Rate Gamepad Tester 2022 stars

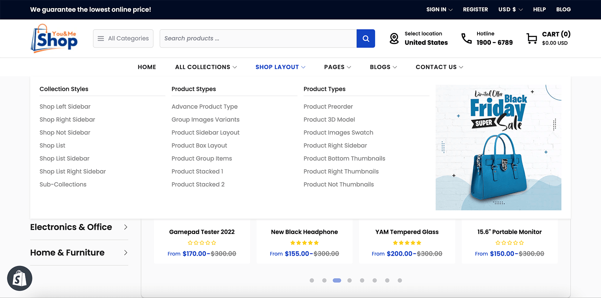click(202, 242)
